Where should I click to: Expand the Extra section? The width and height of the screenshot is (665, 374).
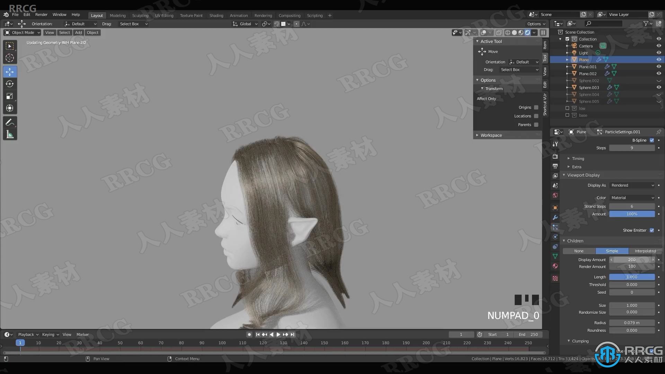pos(577,166)
